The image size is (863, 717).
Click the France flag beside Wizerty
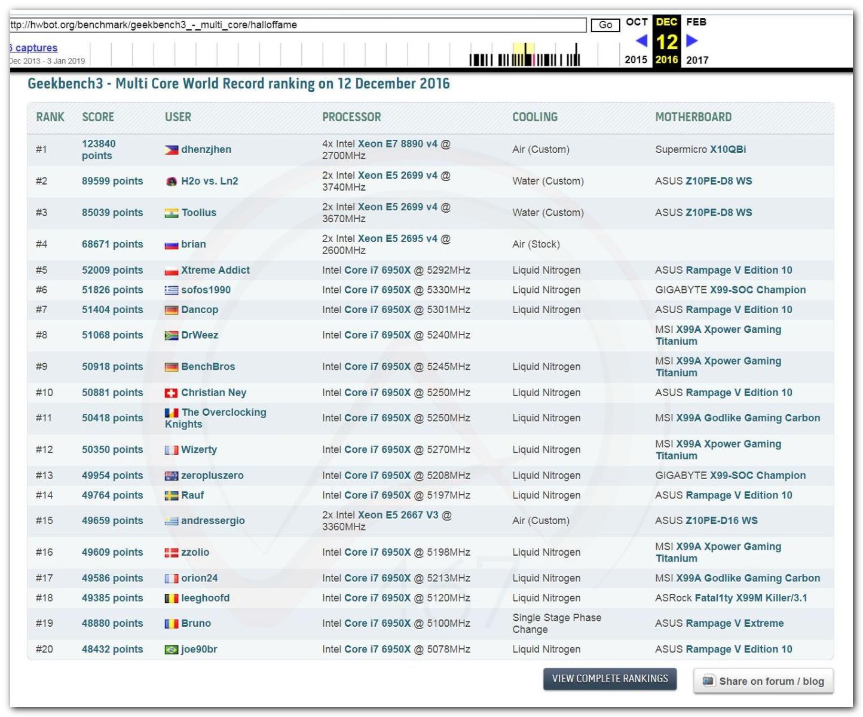tap(172, 451)
